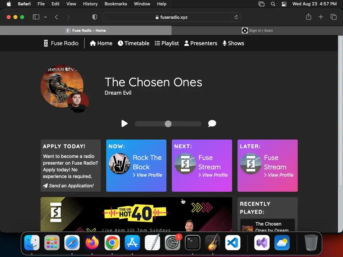Click the page vertical scrollbar

340,111
